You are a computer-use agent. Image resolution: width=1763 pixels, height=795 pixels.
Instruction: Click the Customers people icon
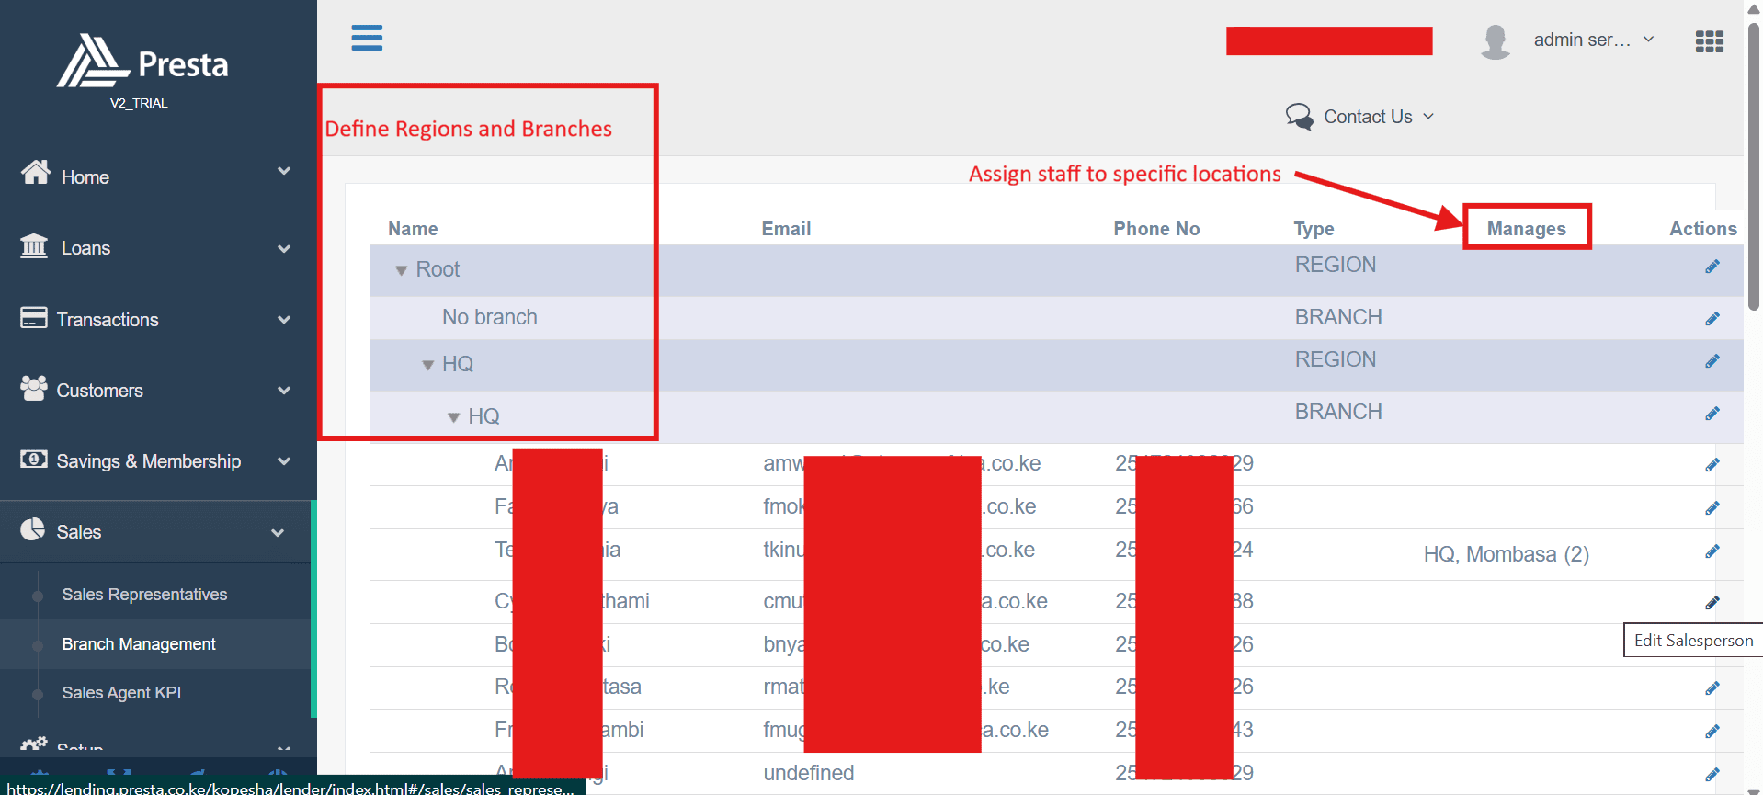coord(34,388)
